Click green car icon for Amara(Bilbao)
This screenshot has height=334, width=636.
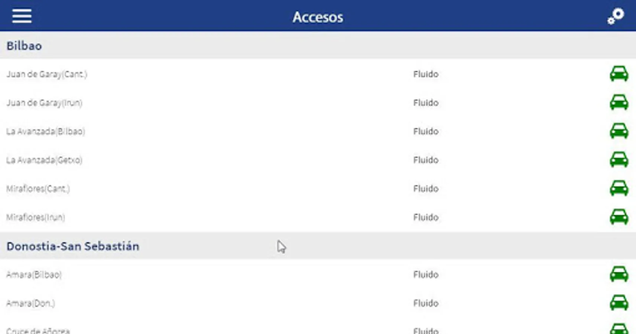pos(619,274)
